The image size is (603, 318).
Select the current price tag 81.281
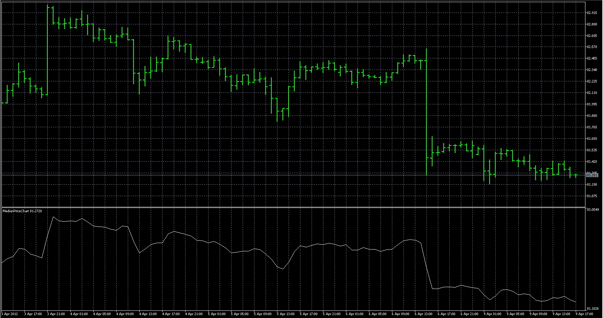pyautogui.click(x=592, y=175)
